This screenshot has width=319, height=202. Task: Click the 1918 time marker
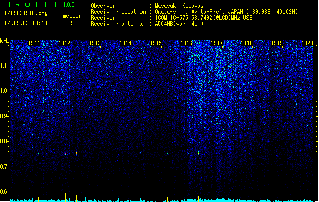(247, 43)
